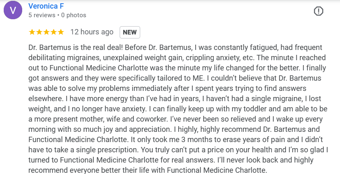The width and height of the screenshot is (340, 174).
Task: Click the "12 hours ago" timestamp
Action: tap(92, 32)
